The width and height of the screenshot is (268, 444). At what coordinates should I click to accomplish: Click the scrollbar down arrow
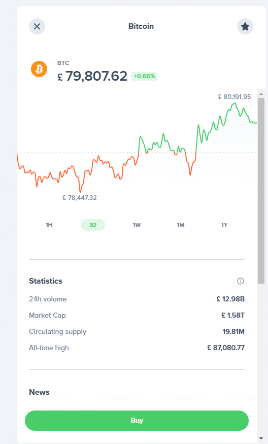coord(261,438)
